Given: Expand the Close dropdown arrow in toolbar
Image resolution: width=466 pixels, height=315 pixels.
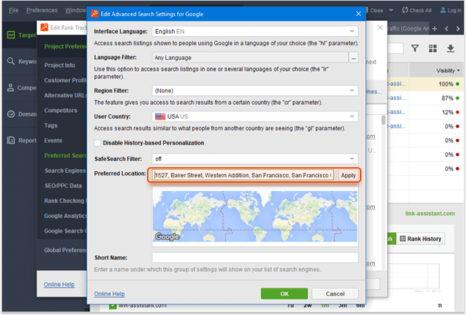Looking at the screenshot, I should tap(391, 10).
